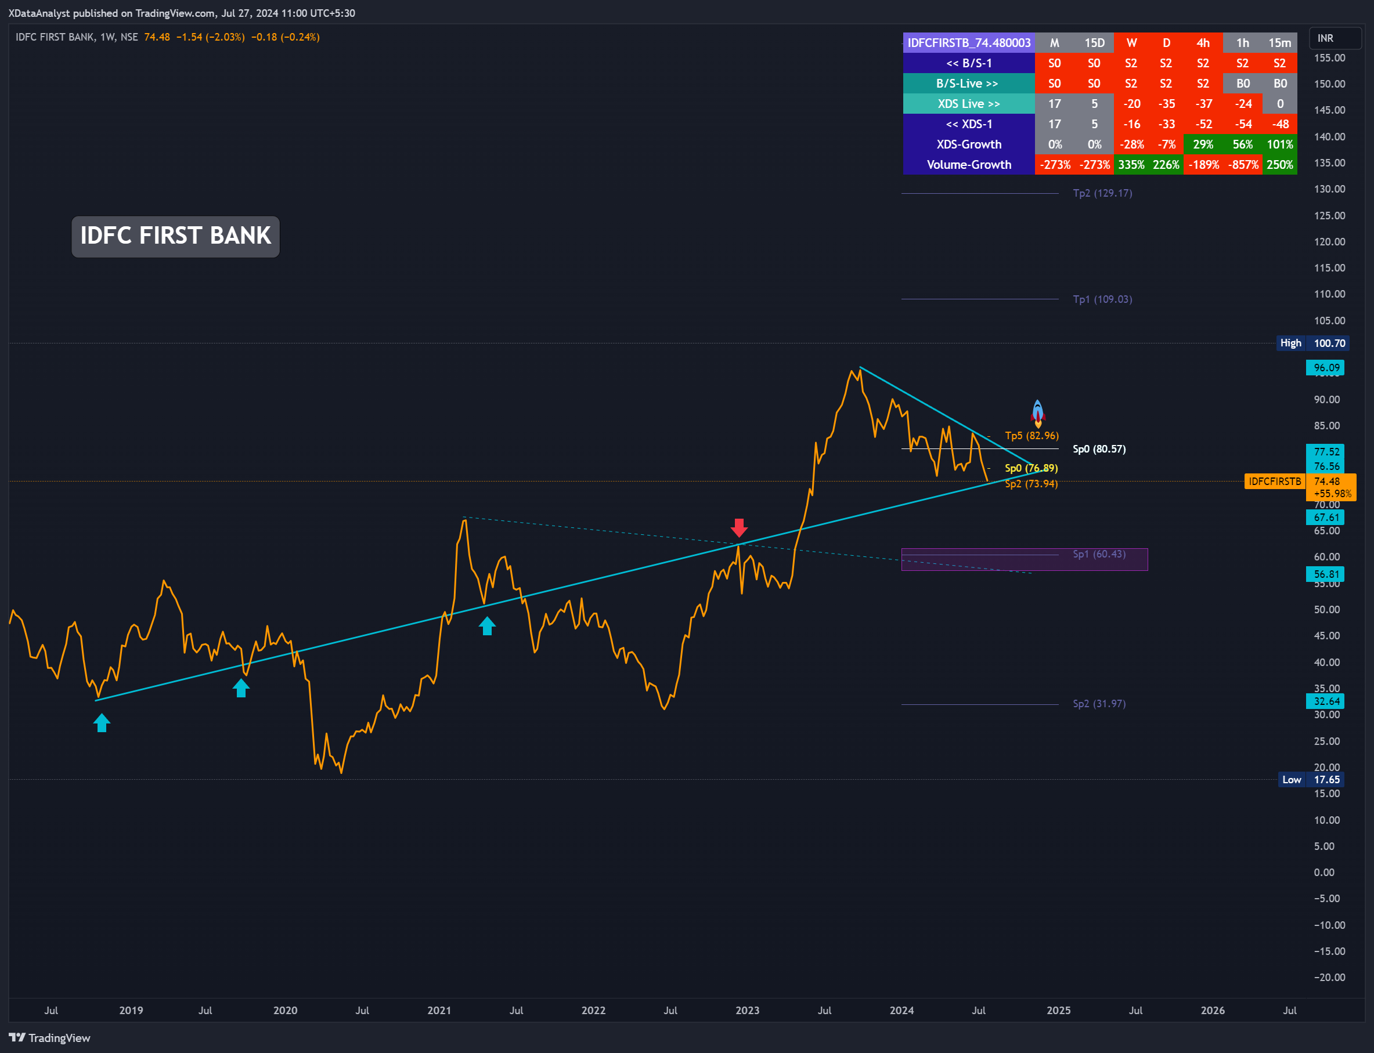This screenshot has height=1053, width=1374.
Task: Click the -48 cell in the XDS-1 row
Action: click(1280, 124)
